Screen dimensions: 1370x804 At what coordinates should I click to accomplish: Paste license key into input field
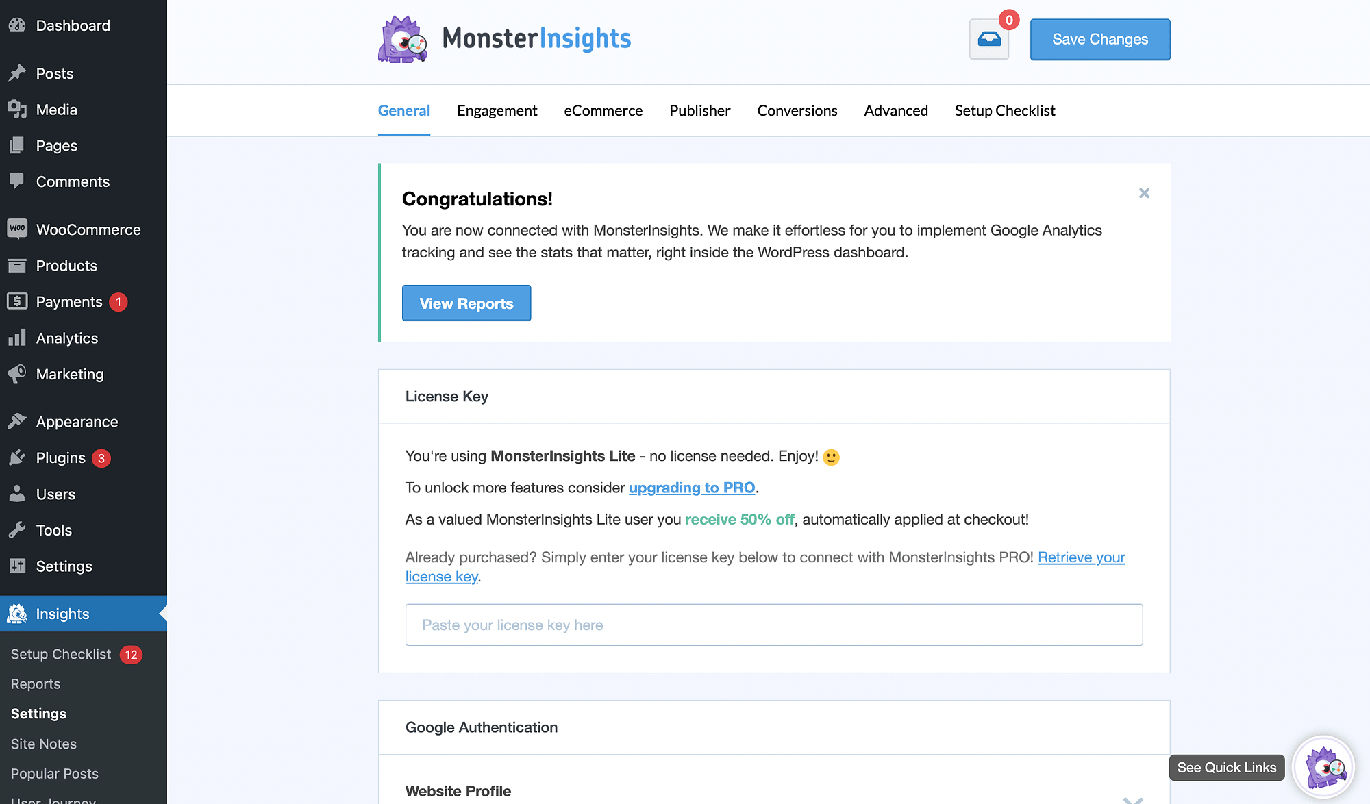pyautogui.click(x=773, y=625)
